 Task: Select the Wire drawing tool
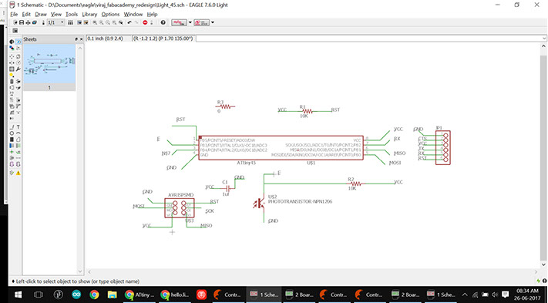point(12,127)
